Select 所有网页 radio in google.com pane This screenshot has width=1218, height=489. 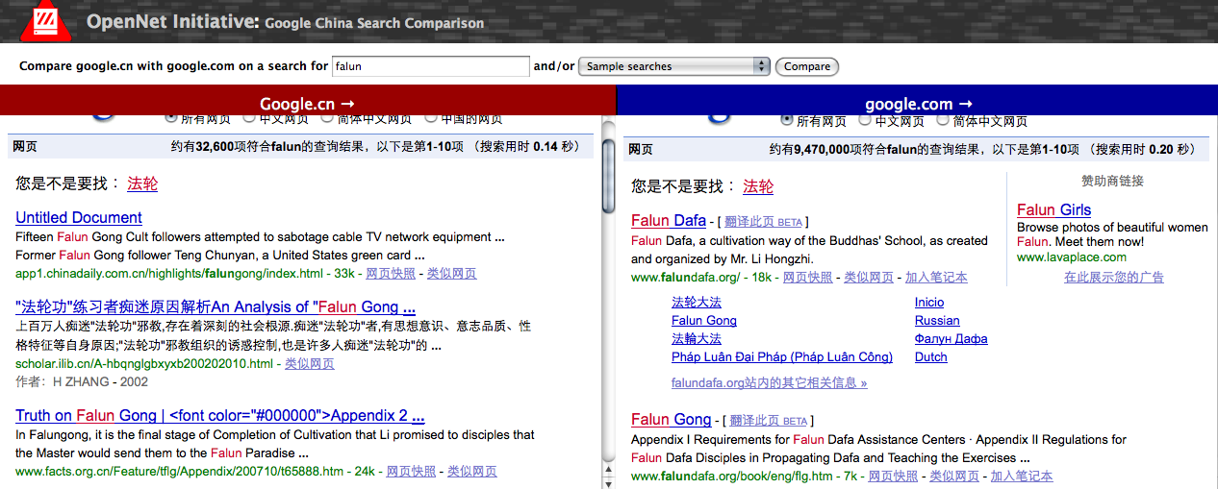[787, 120]
